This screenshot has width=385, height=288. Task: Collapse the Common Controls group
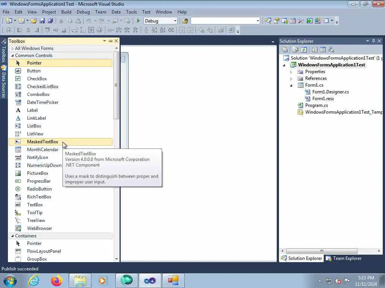pos(12,55)
